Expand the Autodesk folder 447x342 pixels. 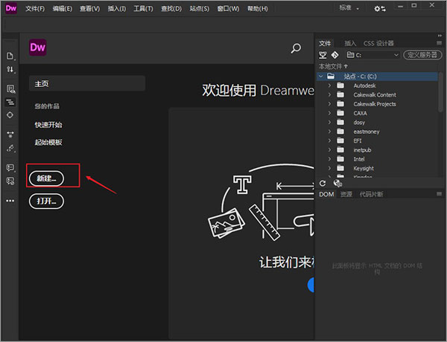point(329,85)
